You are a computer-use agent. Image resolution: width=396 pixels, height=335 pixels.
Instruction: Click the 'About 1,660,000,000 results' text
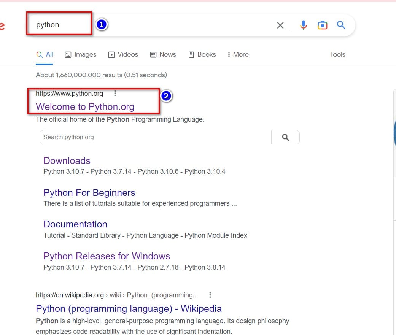(101, 75)
